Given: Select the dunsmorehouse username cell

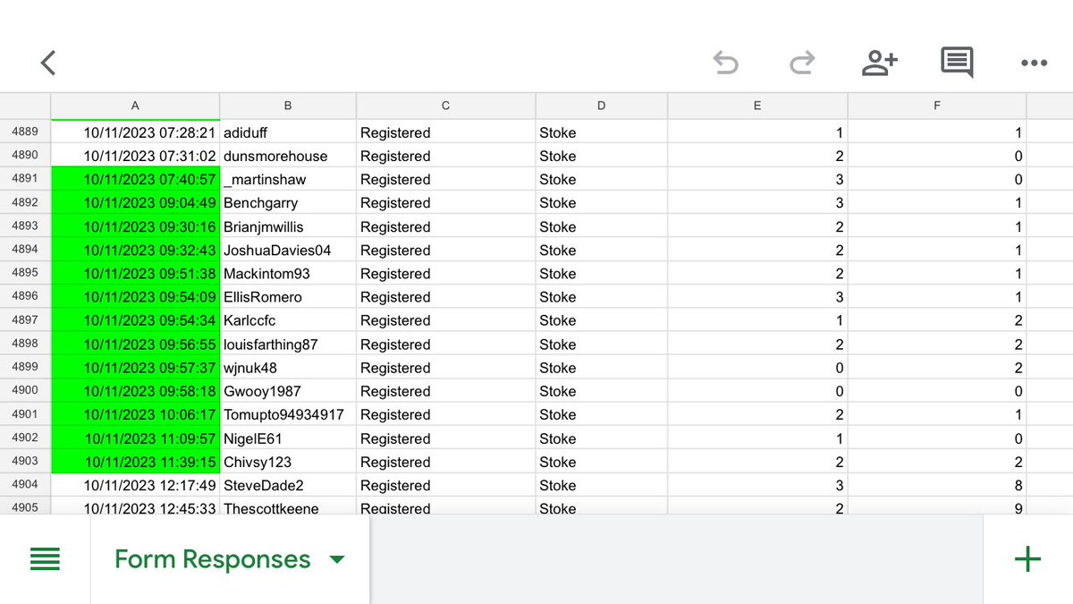Looking at the screenshot, I should pyautogui.click(x=288, y=156).
